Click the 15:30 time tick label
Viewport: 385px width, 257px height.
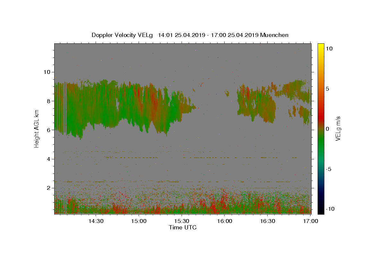[x=182, y=221]
